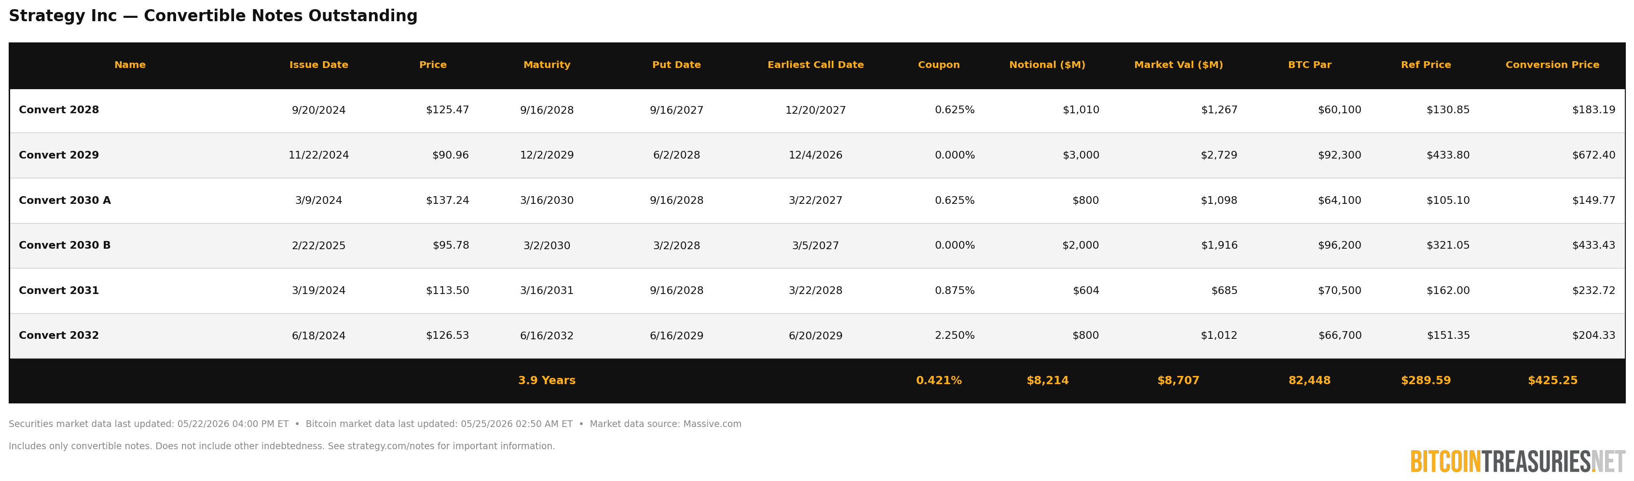The image size is (1634, 481).
Task: Select the Convert 2031 row name
Action: point(59,290)
